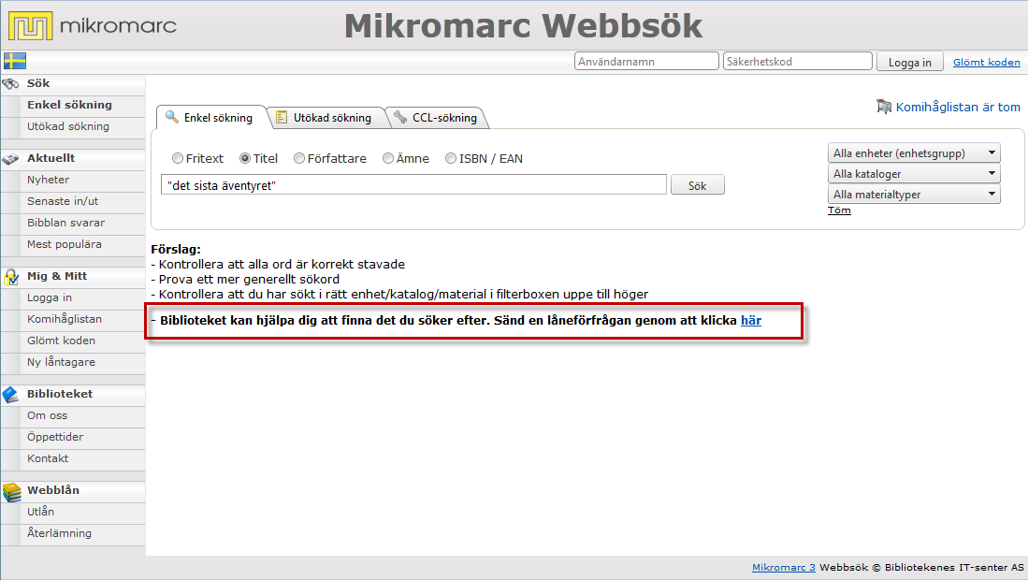
Task: Open Mest populära in the sidebar
Action: click(x=65, y=244)
